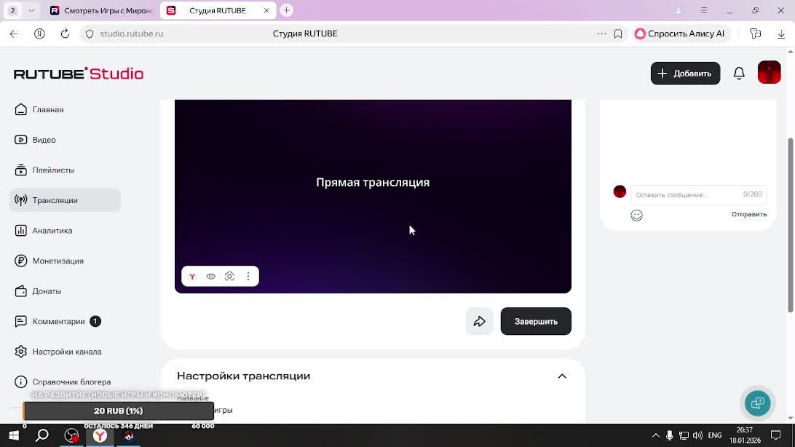Toggle eye icon on stream player
Image resolution: width=795 pixels, height=447 pixels.
[x=211, y=276]
